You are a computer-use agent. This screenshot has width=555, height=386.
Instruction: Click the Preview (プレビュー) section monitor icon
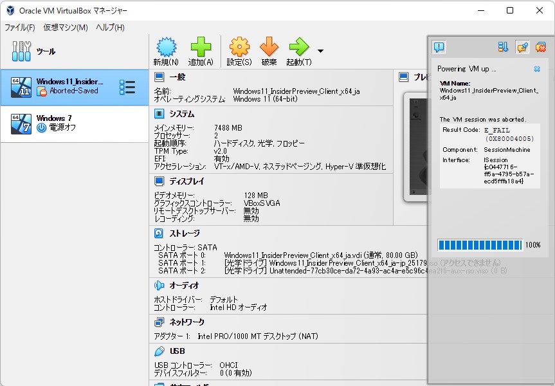tap(403, 77)
